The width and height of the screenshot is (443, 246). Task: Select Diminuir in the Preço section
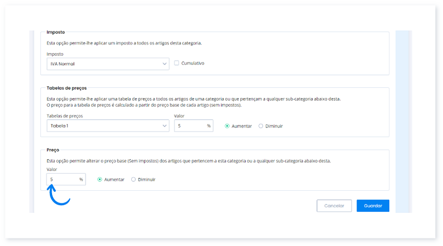[x=133, y=179]
